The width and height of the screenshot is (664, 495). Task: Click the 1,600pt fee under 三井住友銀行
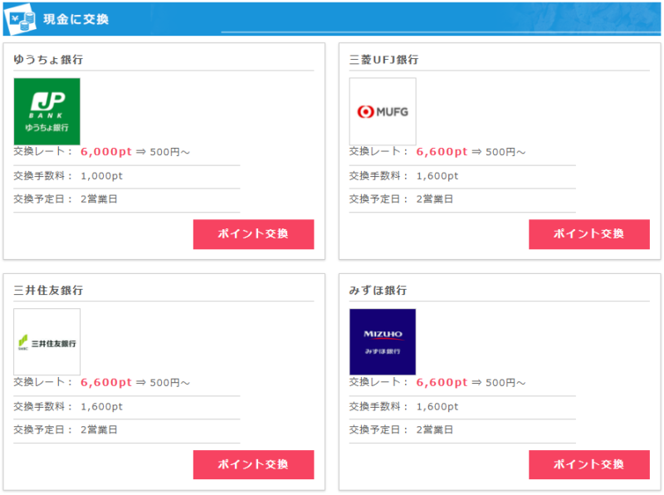[101, 406]
